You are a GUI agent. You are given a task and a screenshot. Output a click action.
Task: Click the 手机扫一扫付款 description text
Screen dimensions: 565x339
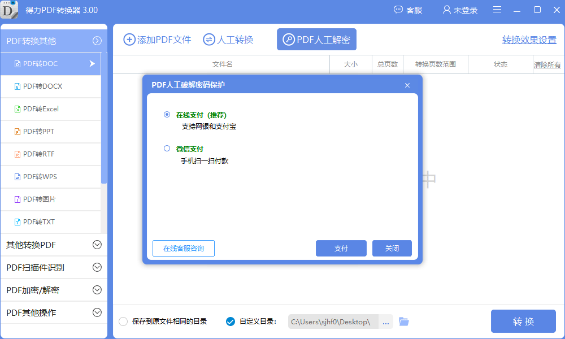[x=205, y=160]
